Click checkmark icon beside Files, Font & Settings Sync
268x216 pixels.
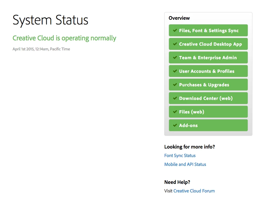175,30
